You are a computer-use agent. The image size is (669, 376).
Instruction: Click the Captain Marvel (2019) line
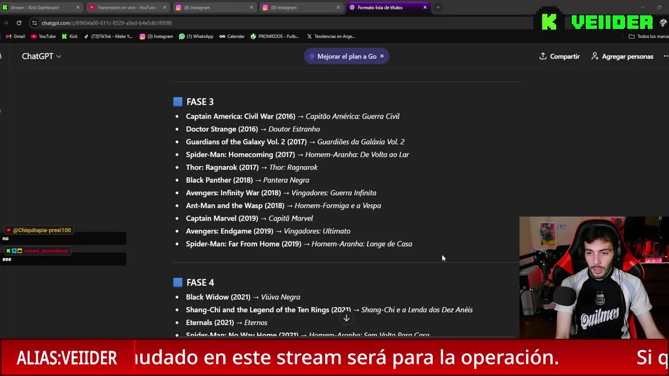coord(249,218)
